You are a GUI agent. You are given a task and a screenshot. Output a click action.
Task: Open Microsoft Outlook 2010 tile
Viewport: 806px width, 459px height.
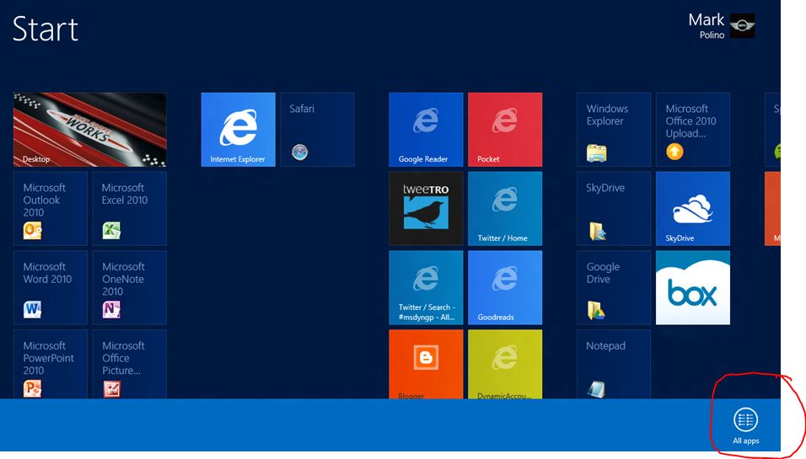click(x=51, y=209)
